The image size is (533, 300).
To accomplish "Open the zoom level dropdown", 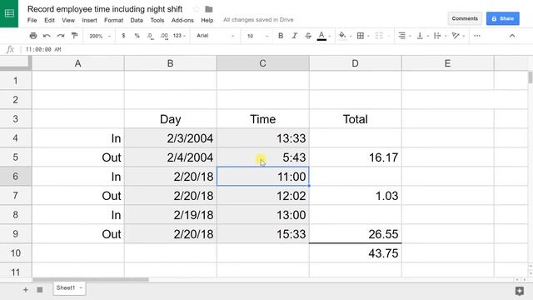I will pyautogui.click(x=100, y=36).
